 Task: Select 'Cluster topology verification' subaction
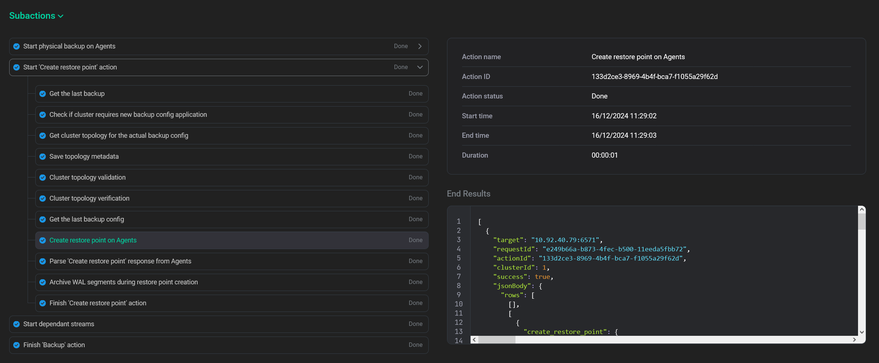click(232, 198)
